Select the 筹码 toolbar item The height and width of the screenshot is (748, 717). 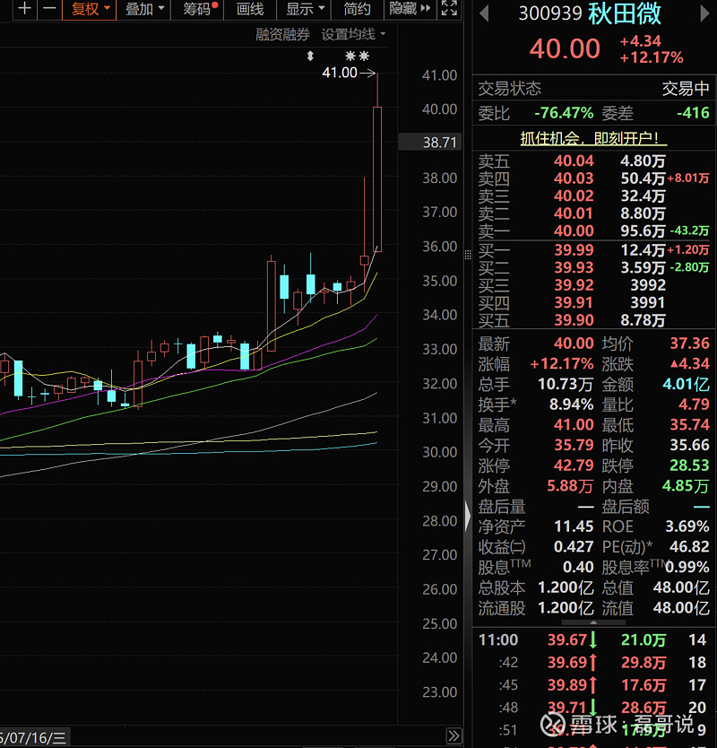tap(198, 9)
